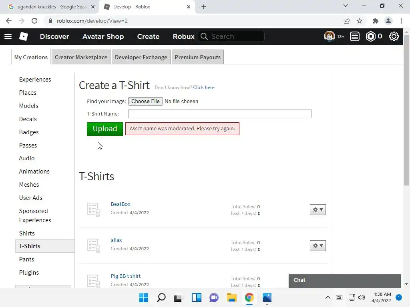Select Models in sidebar
Image resolution: width=410 pixels, height=307 pixels.
(29, 106)
